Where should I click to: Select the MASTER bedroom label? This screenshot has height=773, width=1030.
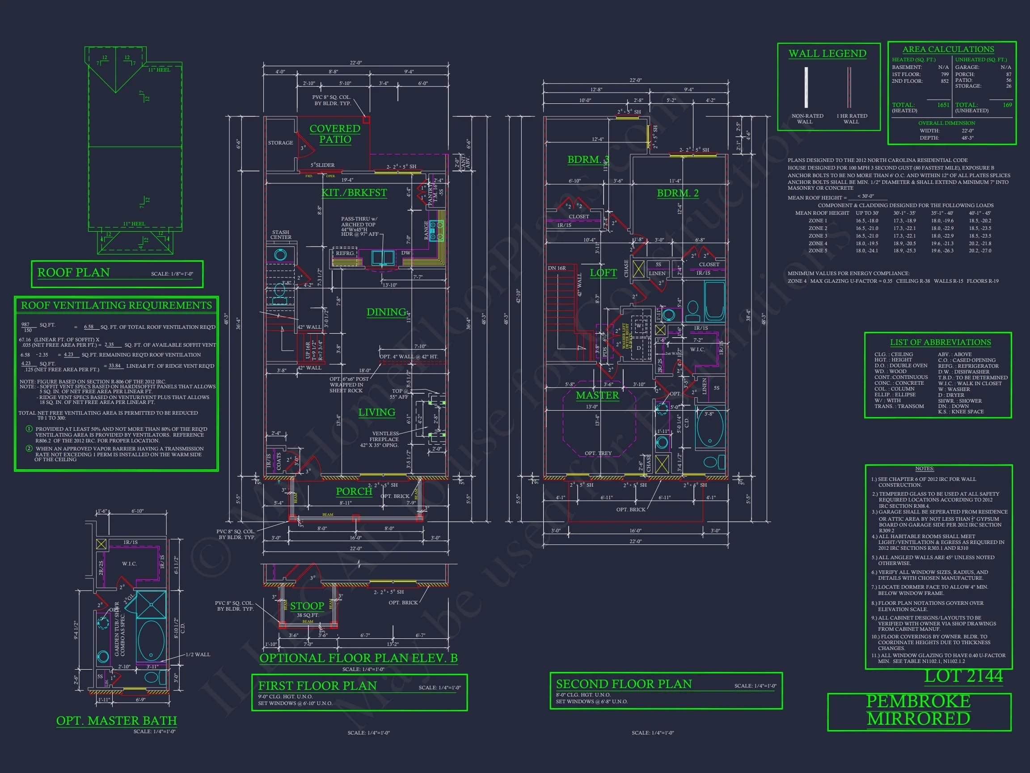597,395
